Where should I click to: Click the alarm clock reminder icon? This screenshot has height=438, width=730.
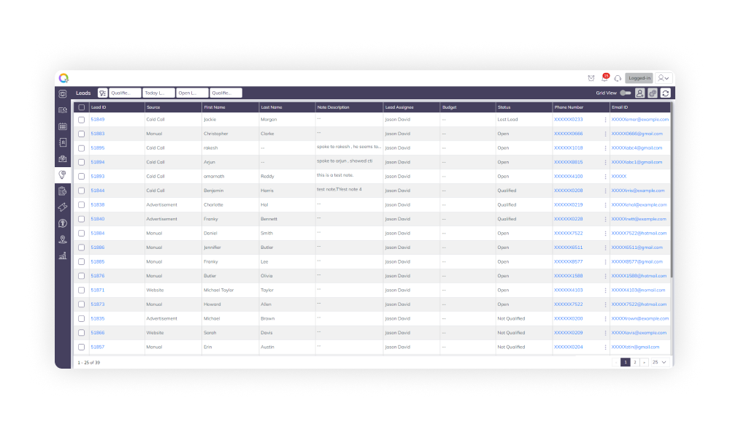tap(591, 78)
